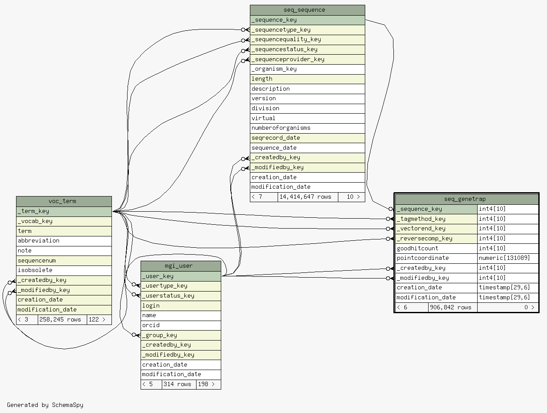547x413 pixels.
Task: Open the seq_genetrap table header
Action: coord(467,199)
